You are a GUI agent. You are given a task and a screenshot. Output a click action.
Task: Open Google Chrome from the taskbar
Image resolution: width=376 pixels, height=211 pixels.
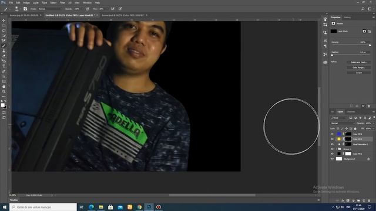(x=139, y=207)
